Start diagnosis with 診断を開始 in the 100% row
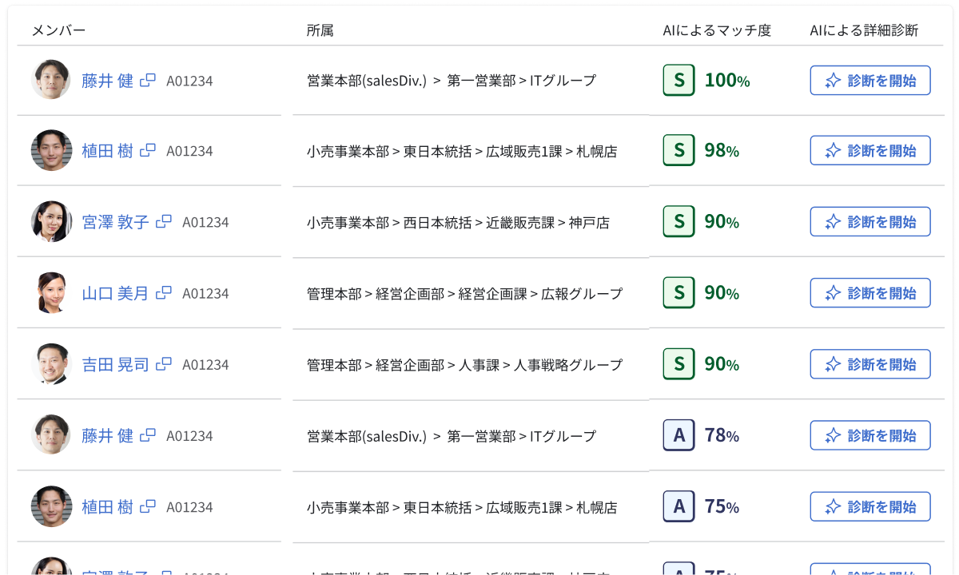 click(x=870, y=80)
